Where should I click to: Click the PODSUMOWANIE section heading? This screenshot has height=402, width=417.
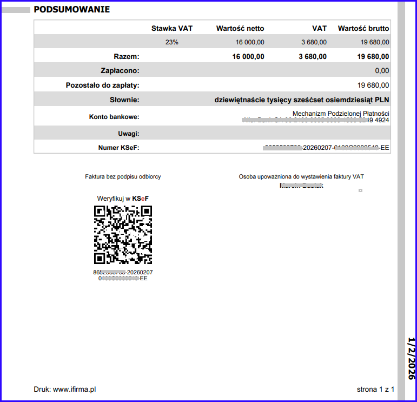click(x=71, y=9)
